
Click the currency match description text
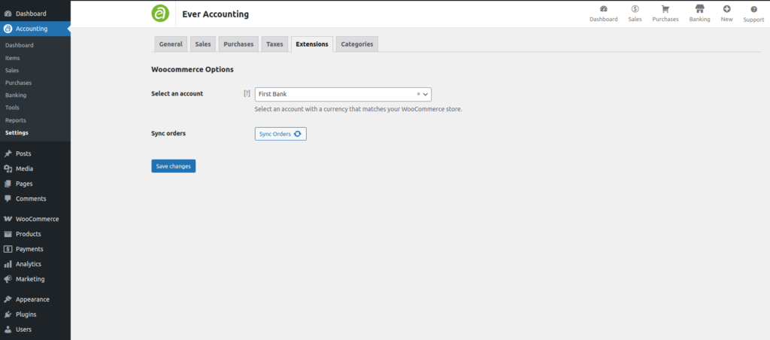coord(359,109)
